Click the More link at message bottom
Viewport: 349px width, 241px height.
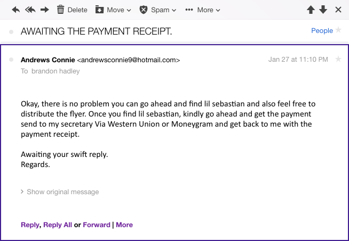coord(124,225)
